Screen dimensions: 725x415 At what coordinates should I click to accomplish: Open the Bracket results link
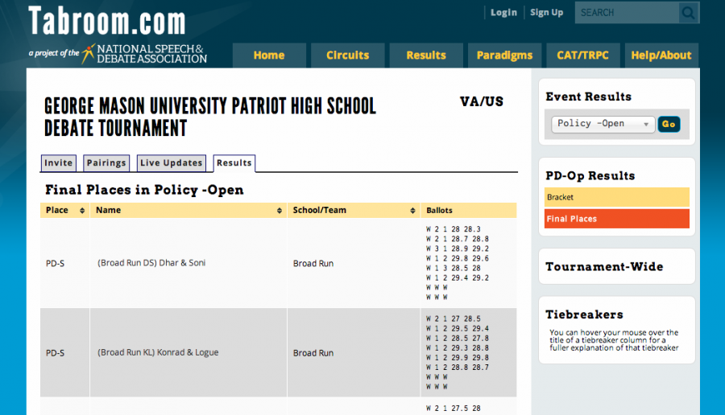pyautogui.click(x=617, y=197)
